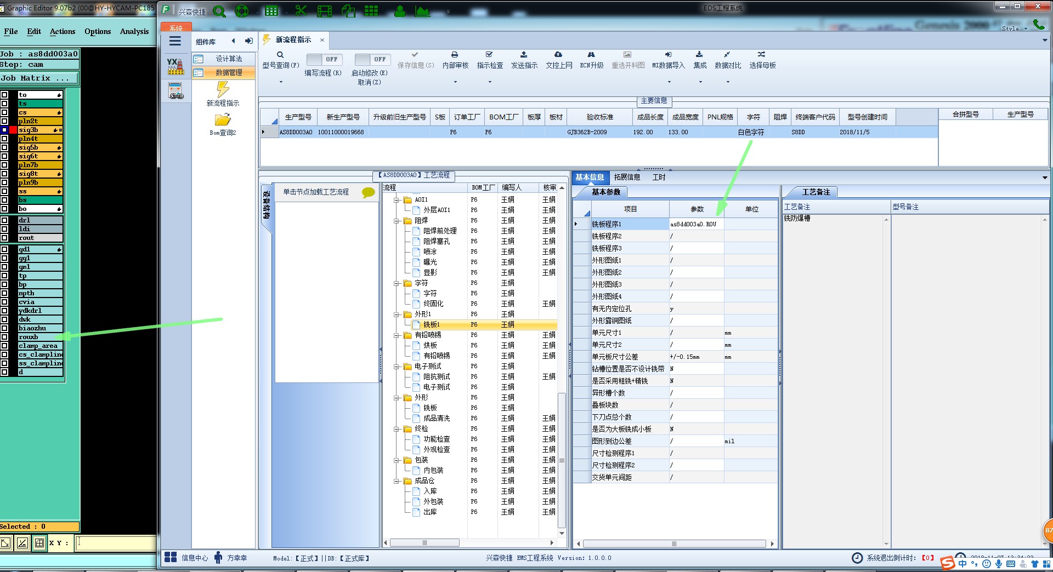Open dropdown arrow under 型号查询(F)
The image size is (1053, 572).
coord(281,82)
